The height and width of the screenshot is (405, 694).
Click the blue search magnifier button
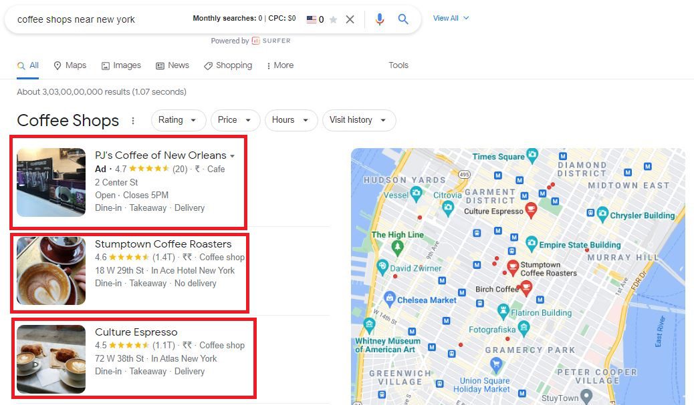(x=402, y=19)
